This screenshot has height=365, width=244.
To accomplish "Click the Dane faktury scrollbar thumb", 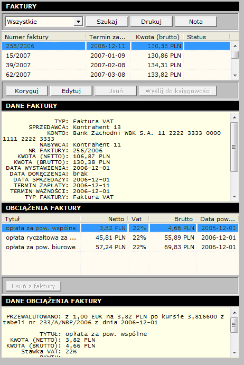I will [234, 147].
